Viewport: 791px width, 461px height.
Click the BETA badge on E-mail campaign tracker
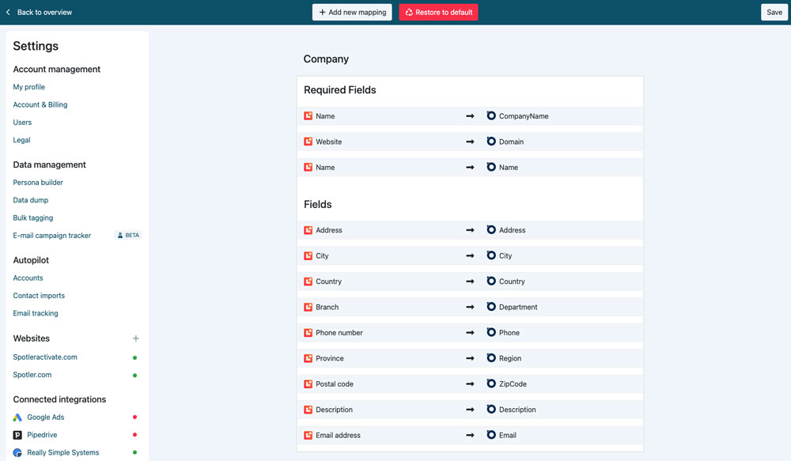pyautogui.click(x=128, y=236)
